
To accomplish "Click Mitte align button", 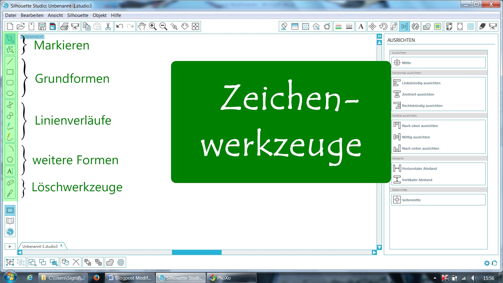I will point(438,63).
